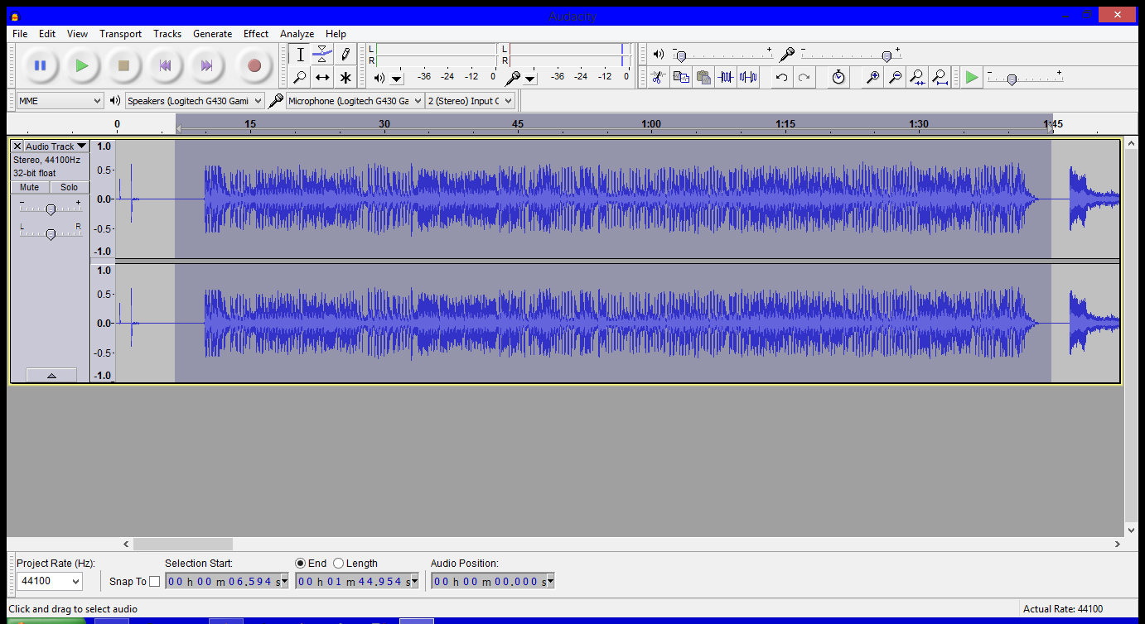The width and height of the screenshot is (1145, 624).
Task: Adjust the playback speed slider knob
Action: click(x=1011, y=79)
